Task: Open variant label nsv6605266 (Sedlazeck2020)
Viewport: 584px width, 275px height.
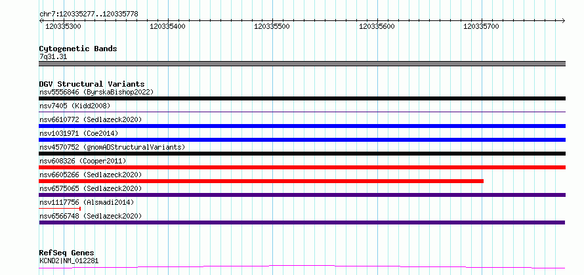Action: pyautogui.click(x=91, y=175)
